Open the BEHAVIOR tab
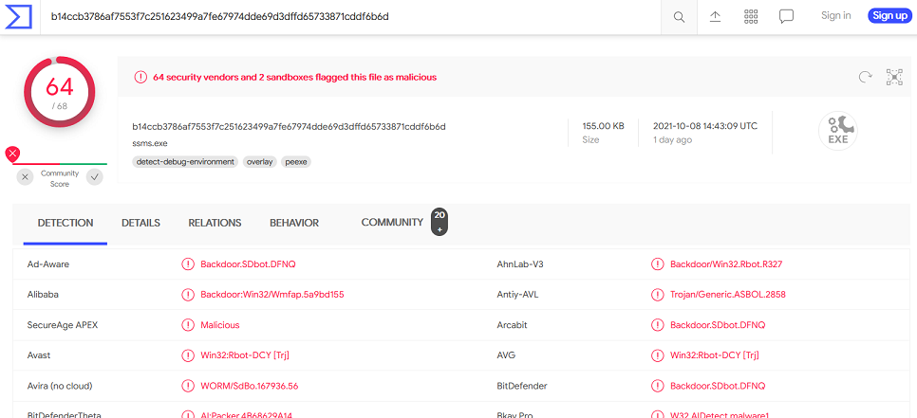This screenshot has height=418, width=917. click(x=294, y=223)
